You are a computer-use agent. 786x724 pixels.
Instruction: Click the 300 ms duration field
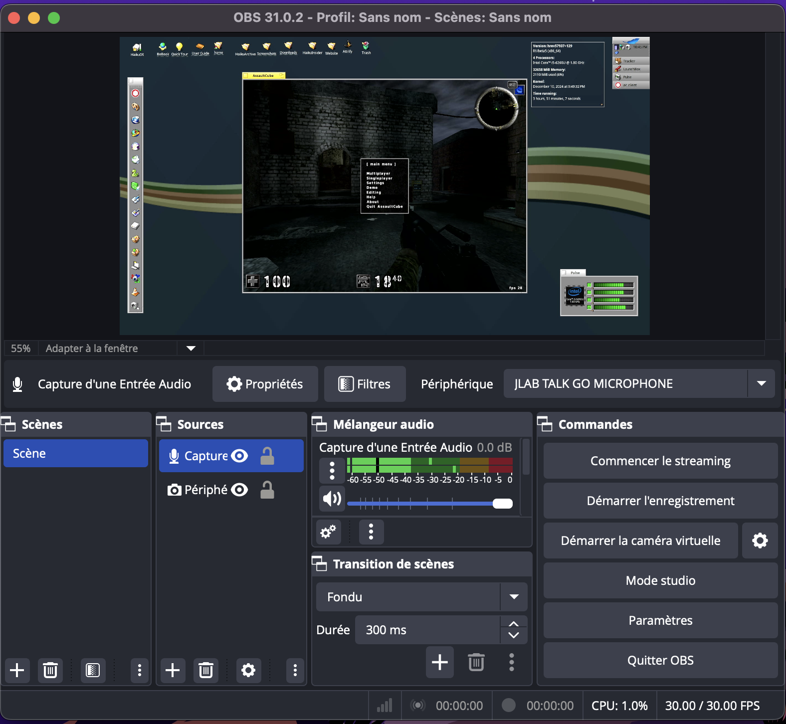click(x=428, y=630)
